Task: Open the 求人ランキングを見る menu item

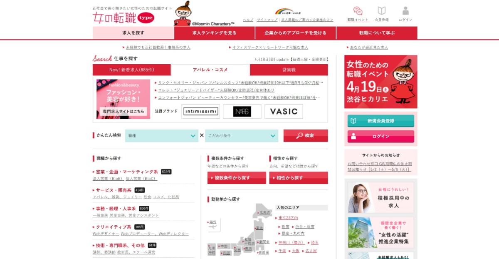Action: pos(214,32)
